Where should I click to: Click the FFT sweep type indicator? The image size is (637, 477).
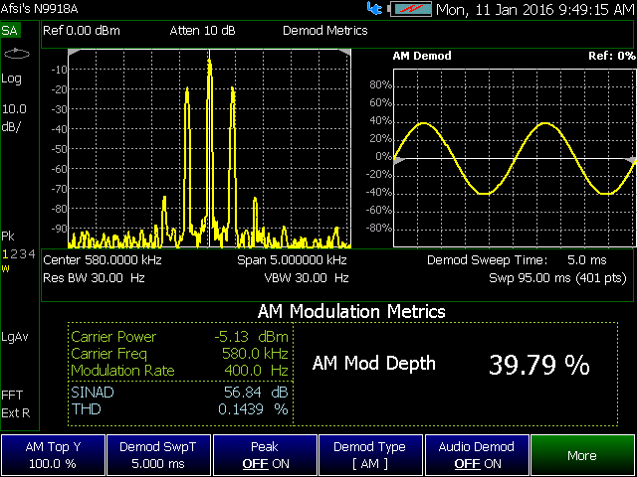click(12, 396)
